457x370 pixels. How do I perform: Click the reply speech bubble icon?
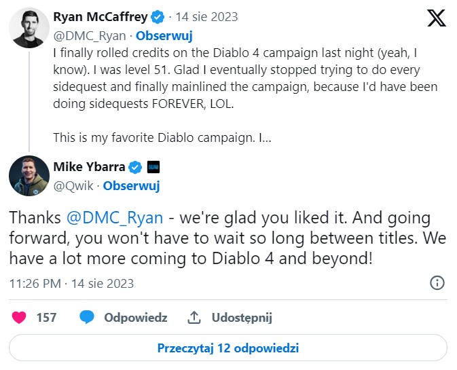click(86, 317)
